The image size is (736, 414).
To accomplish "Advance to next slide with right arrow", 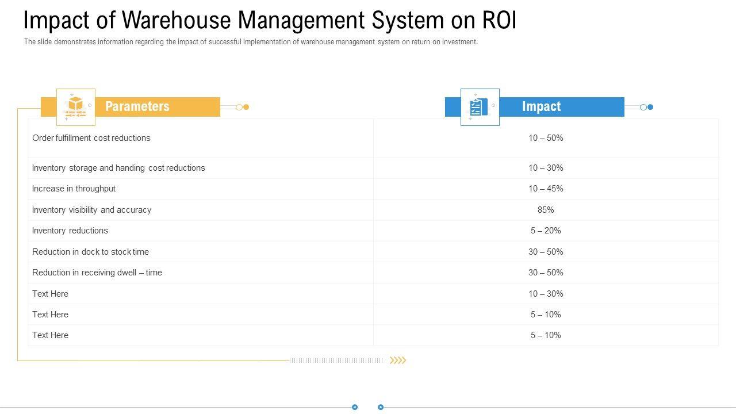I will tap(381, 407).
